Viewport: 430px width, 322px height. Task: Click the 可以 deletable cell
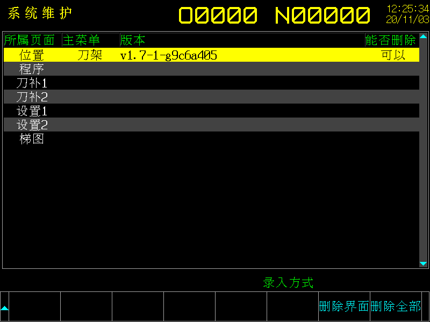click(x=393, y=55)
